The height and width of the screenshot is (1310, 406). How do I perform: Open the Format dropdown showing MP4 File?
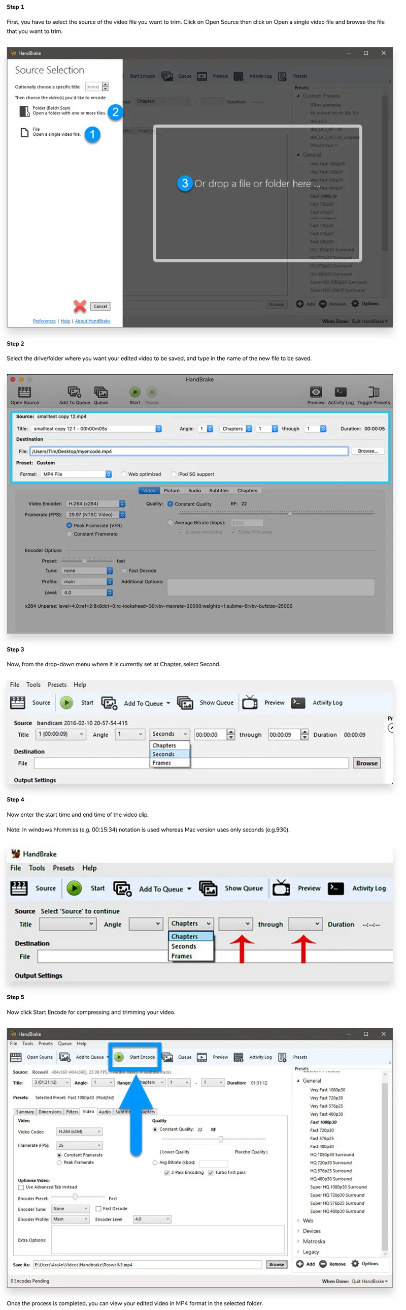76,474
